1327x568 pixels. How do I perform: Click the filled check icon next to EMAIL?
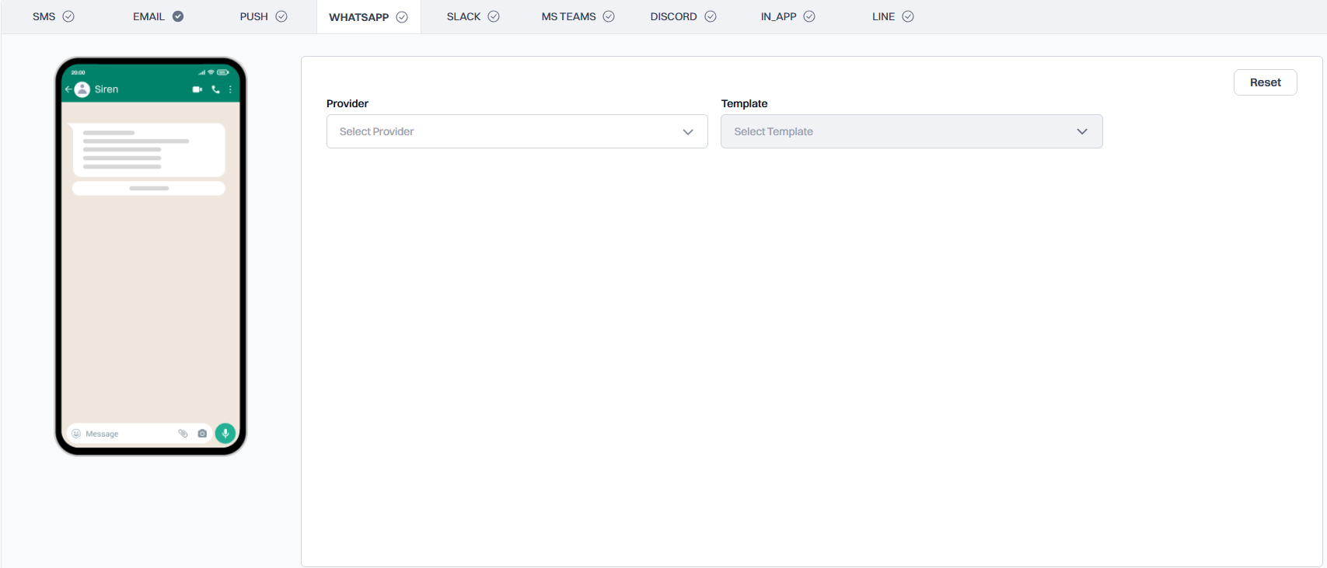(178, 16)
